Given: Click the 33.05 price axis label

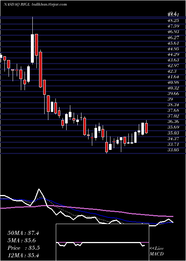Looking at the screenshot, I should click(174, 150).
